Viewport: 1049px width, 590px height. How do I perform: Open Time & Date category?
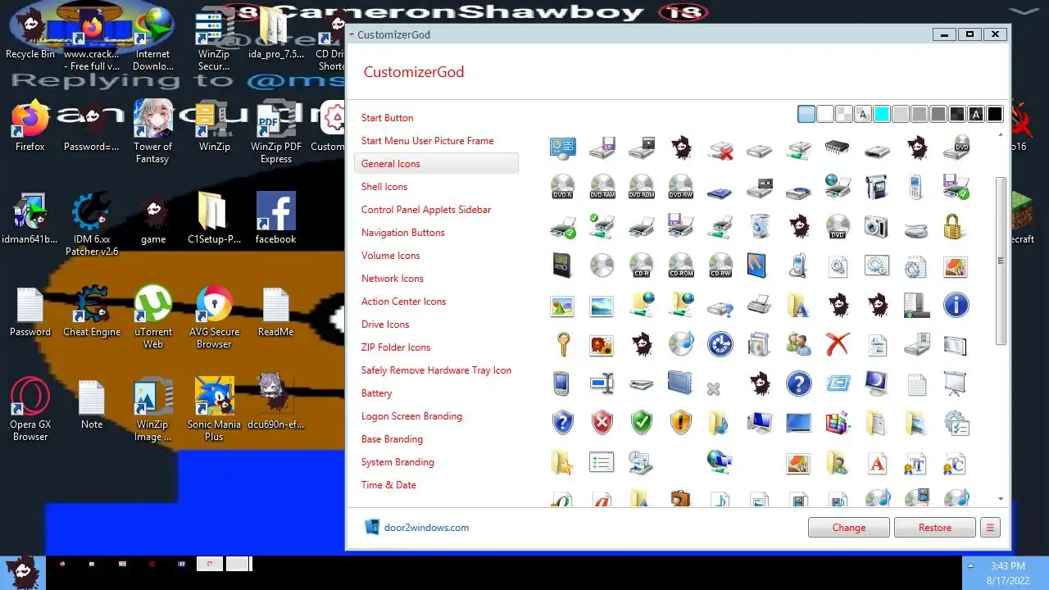click(x=388, y=485)
